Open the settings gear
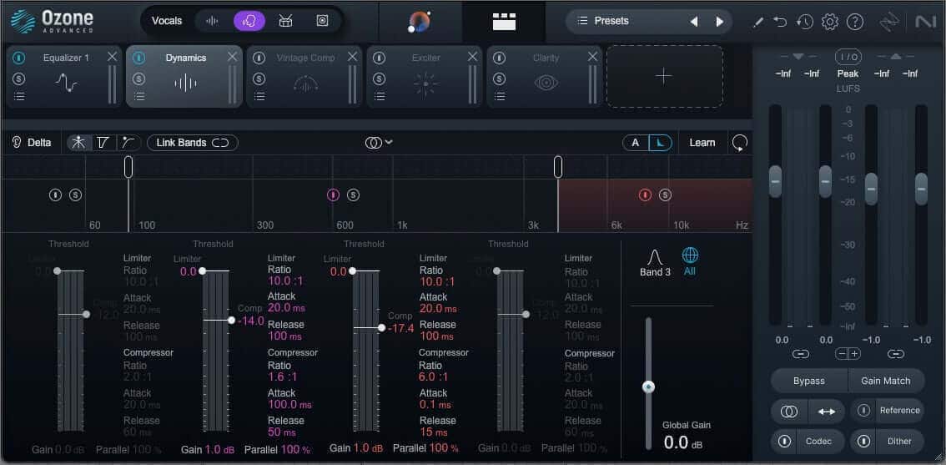The width and height of the screenshot is (946, 465). click(830, 23)
